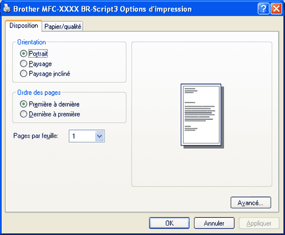This screenshot has height=235, width=285.
Task: Click the Portrait text label
Action: coord(38,54)
